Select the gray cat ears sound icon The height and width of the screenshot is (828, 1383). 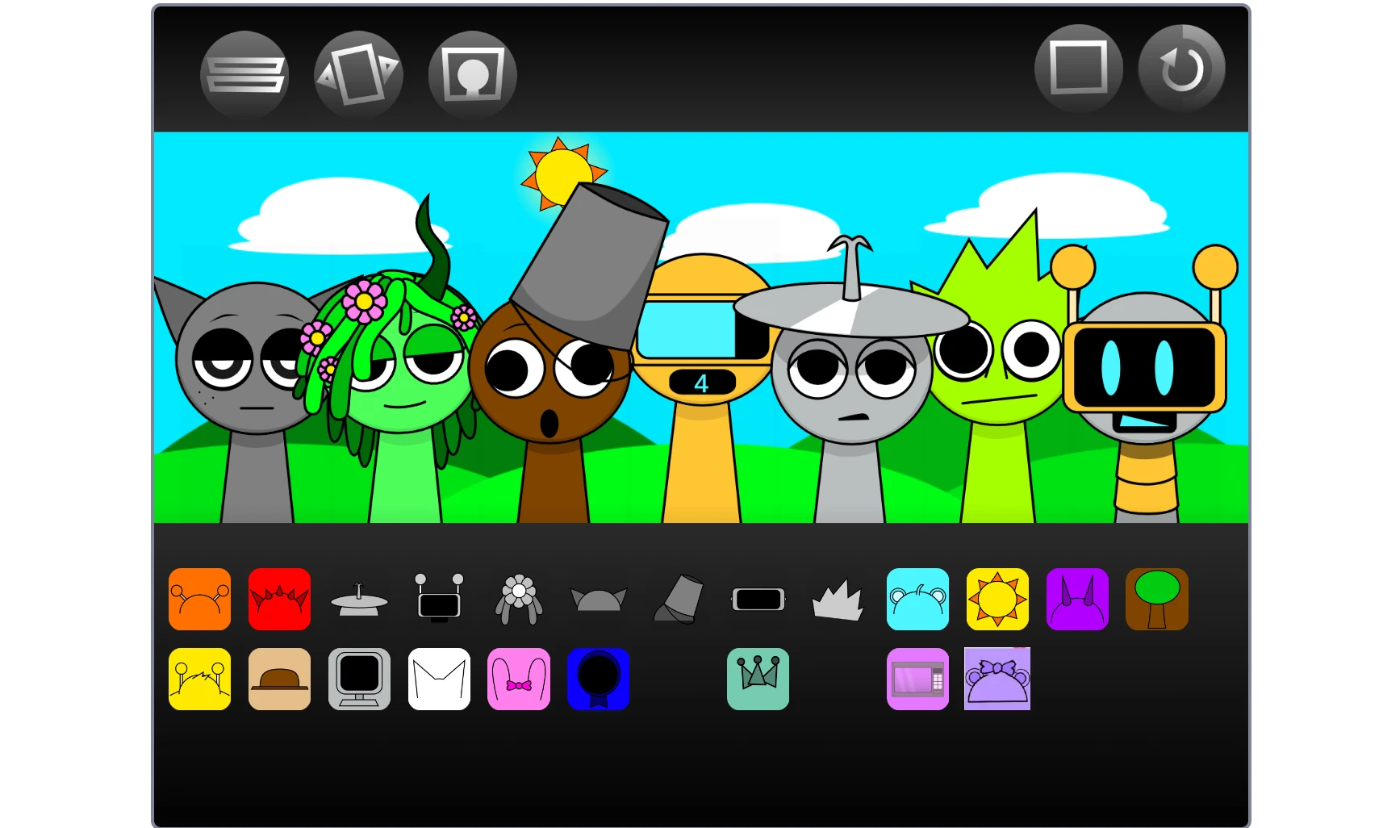click(598, 599)
